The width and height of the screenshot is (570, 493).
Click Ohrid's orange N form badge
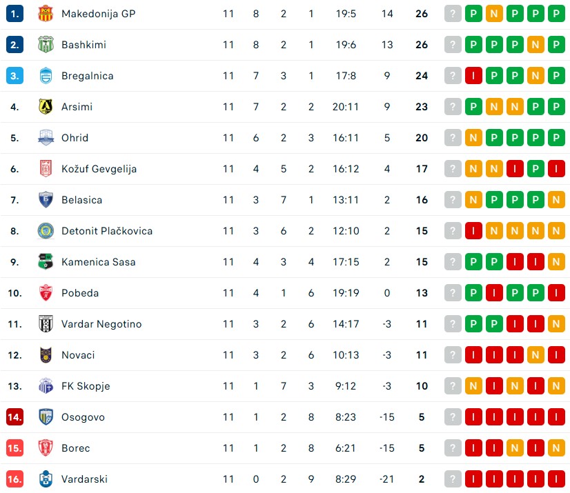pos(473,138)
